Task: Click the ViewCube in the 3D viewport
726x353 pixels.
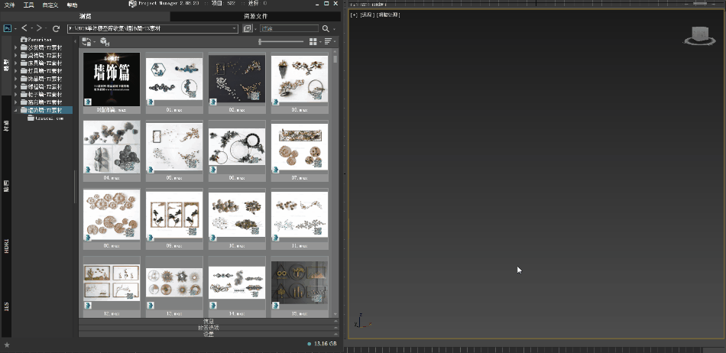Action: click(696, 36)
